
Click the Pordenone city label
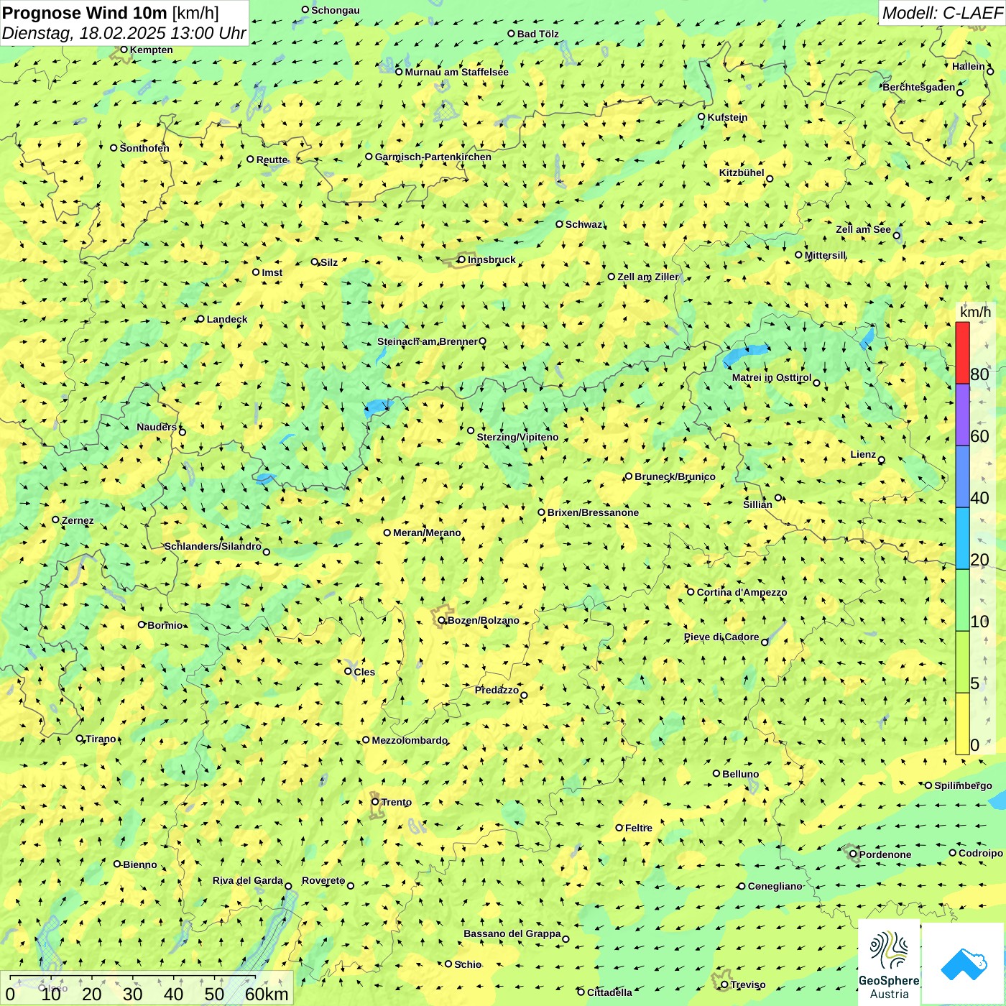click(x=885, y=854)
